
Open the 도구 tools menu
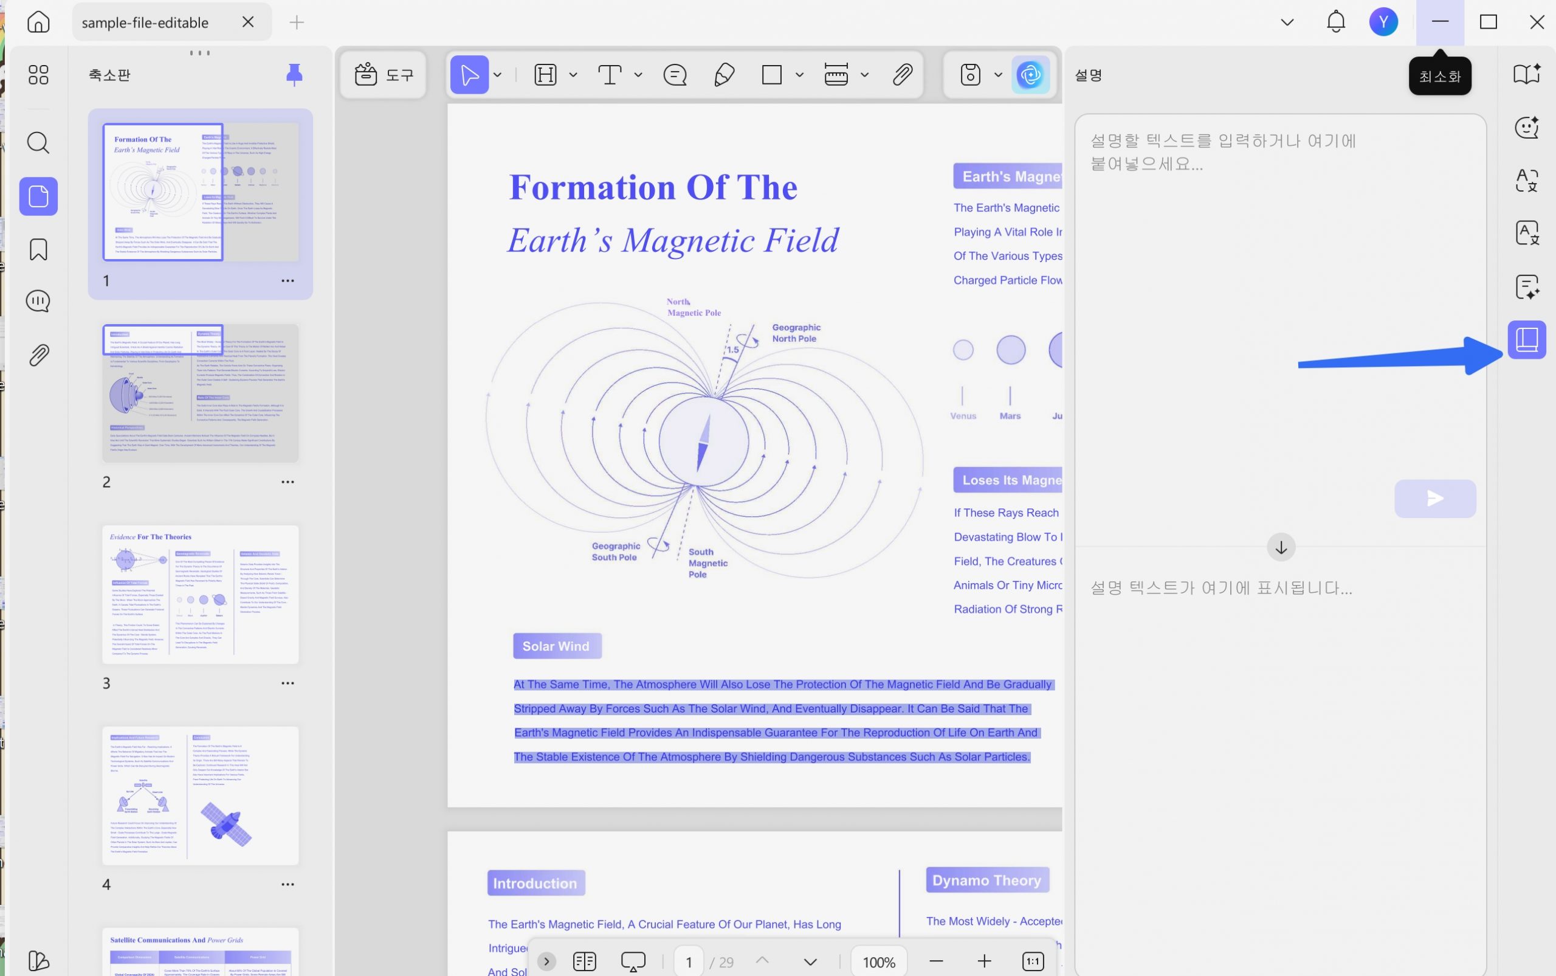384,75
